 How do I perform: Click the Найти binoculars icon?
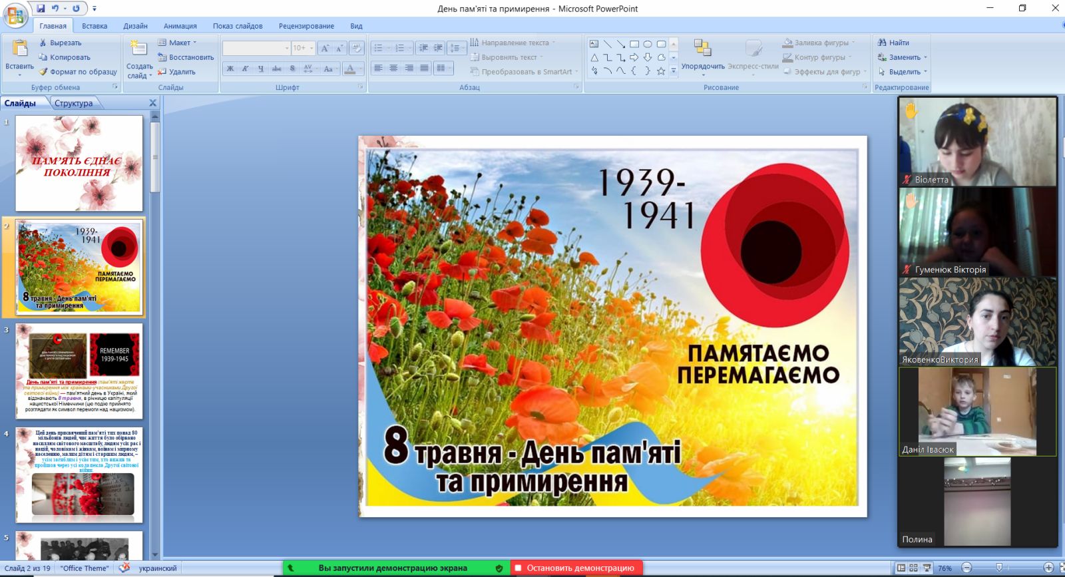(882, 43)
